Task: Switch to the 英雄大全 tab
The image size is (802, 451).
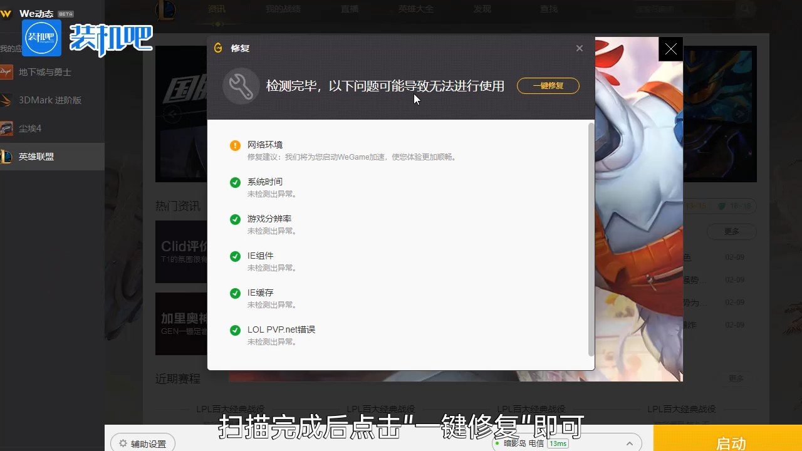Action: 415,9
